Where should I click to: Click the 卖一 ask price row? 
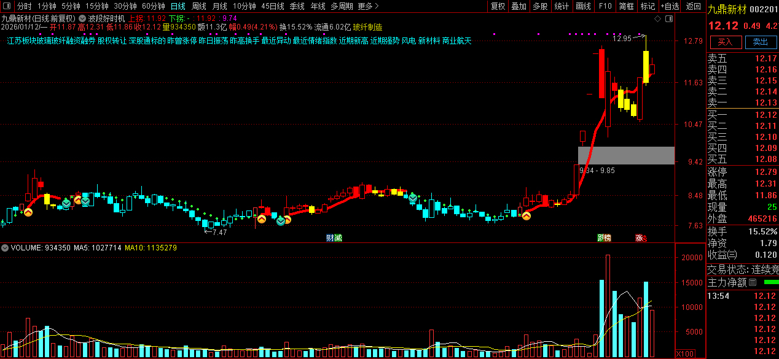(742, 102)
